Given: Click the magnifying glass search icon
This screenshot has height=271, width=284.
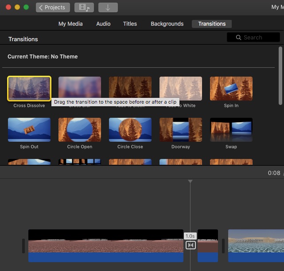Looking at the screenshot, I should 238,38.
